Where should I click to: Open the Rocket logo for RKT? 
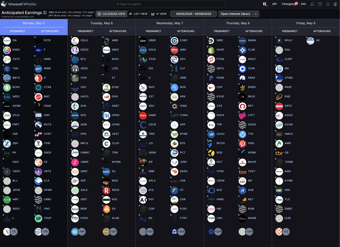click(x=243, y=106)
